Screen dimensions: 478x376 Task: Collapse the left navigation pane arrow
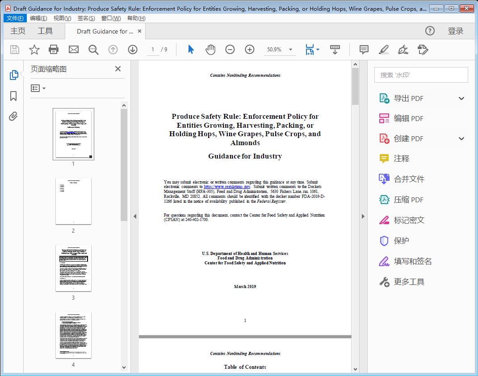pyautogui.click(x=135, y=217)
